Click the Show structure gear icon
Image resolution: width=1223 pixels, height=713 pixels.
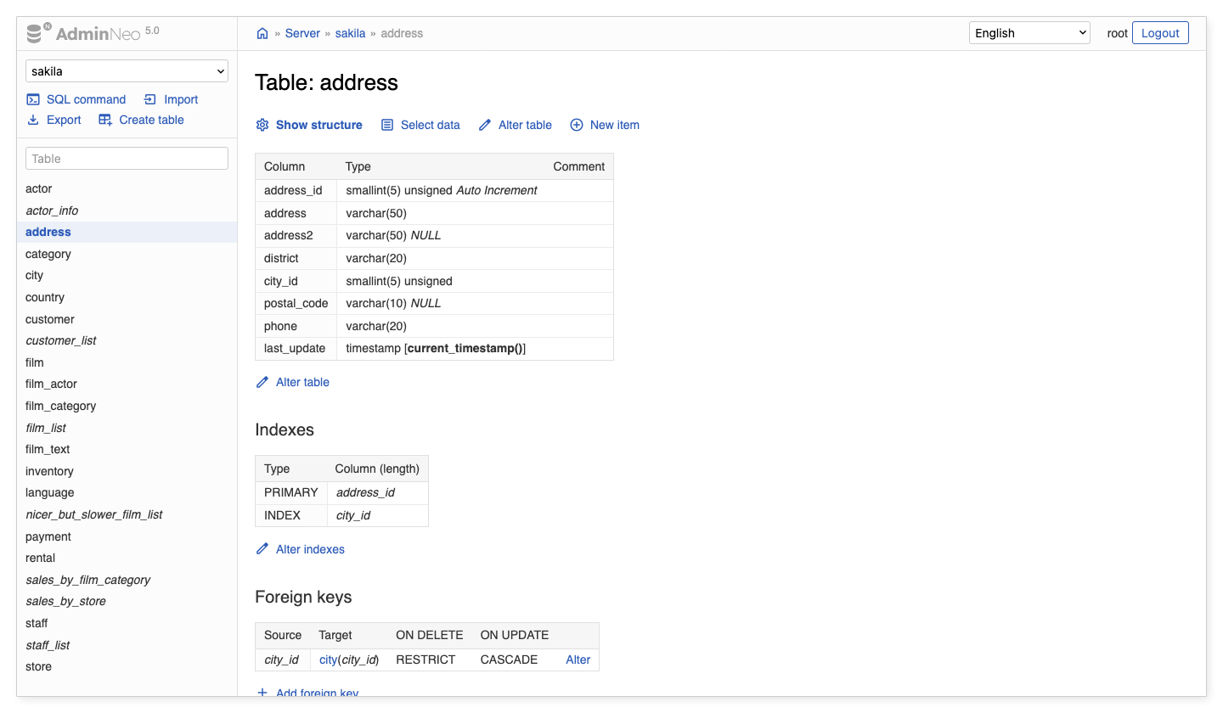coord(262,125)
